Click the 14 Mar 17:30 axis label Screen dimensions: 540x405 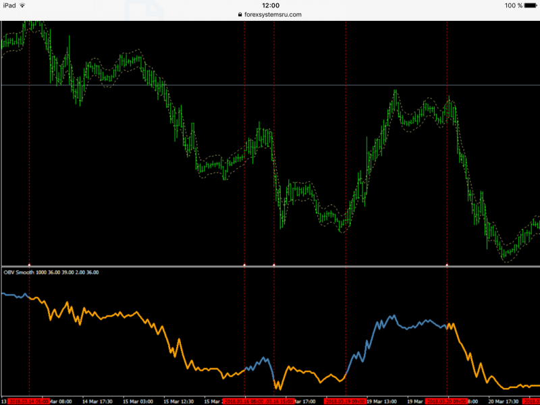tap(97, 402)
